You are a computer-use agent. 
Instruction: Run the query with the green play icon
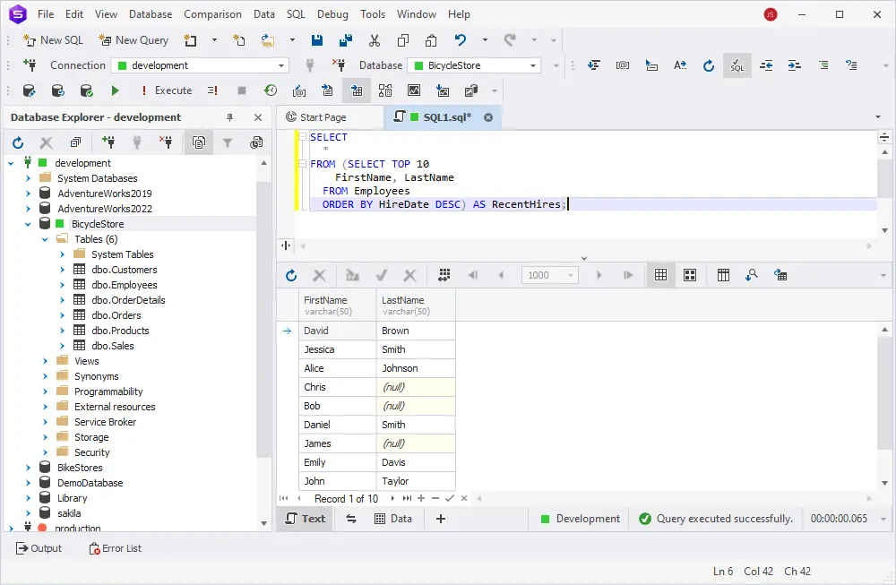115,90
